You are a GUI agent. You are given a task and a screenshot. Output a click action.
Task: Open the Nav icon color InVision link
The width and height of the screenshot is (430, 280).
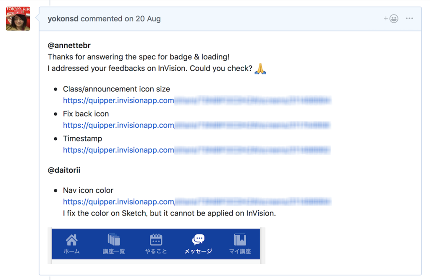[x=197, y=202]
